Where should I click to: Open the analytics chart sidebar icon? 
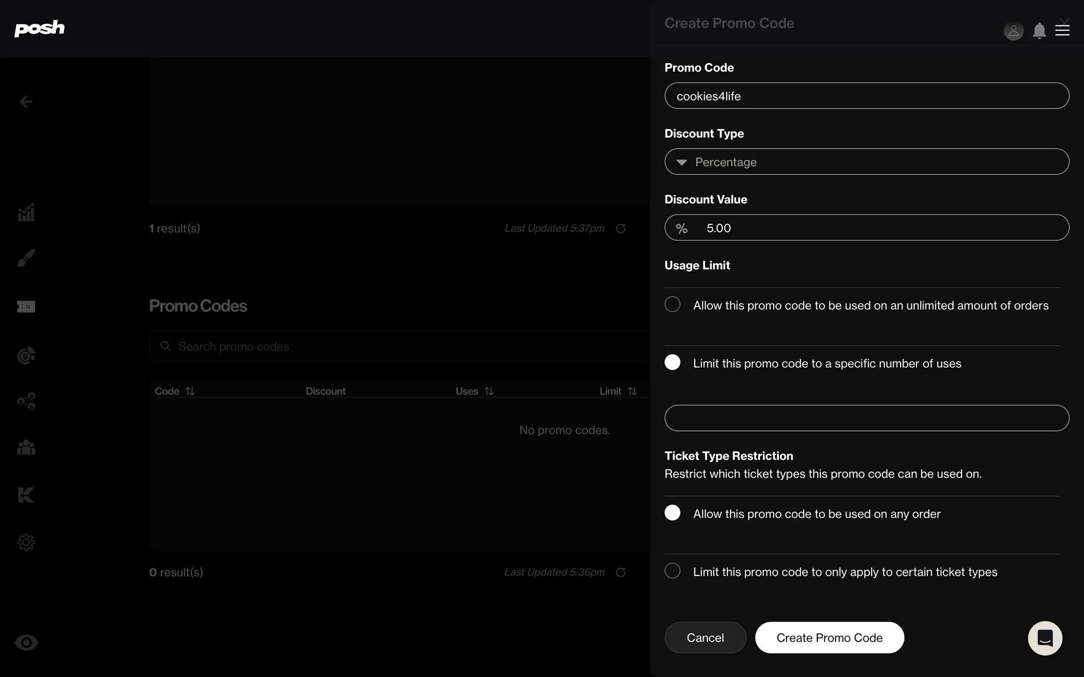coord(26,213)
